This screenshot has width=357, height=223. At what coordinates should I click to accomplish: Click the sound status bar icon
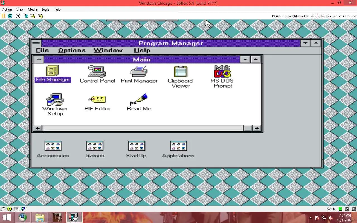(x=23, y=209)
